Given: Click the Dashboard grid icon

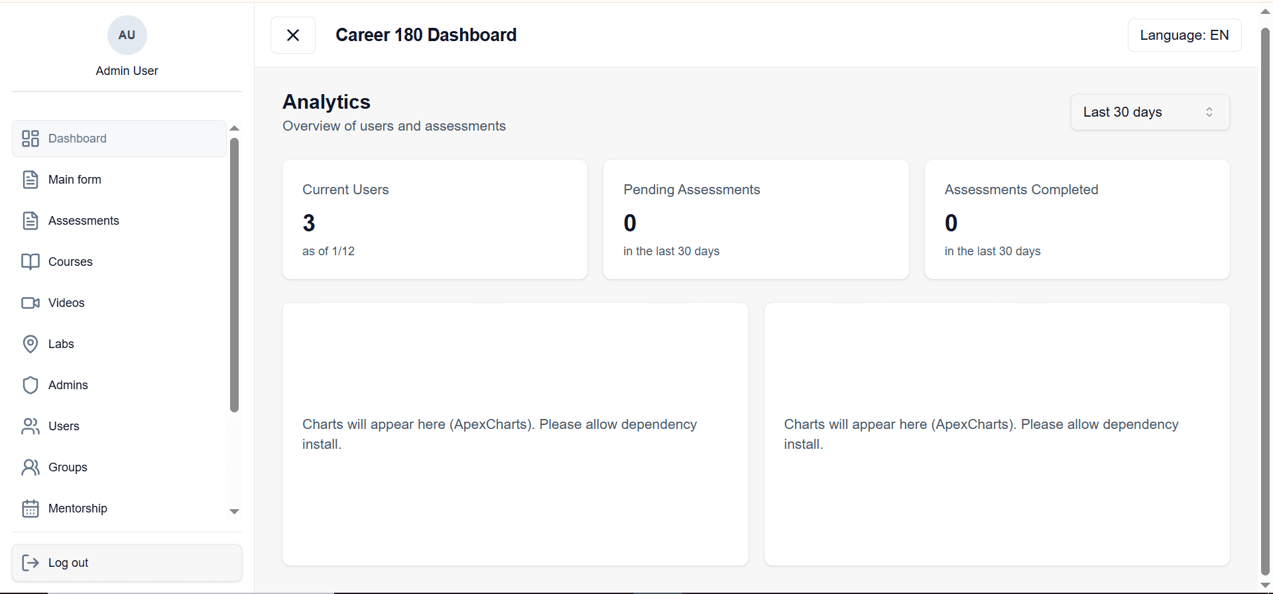Looking at the screenshot, I should click(x=30, y=139).
